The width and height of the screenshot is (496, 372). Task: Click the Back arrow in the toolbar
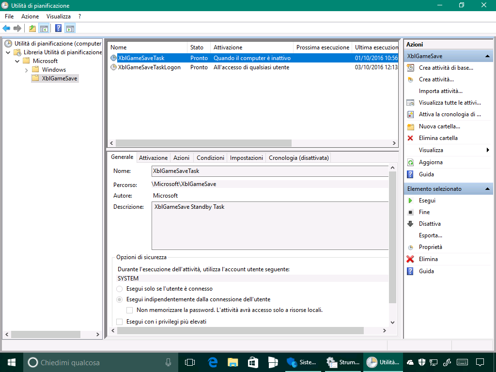(x=6, y=29)
